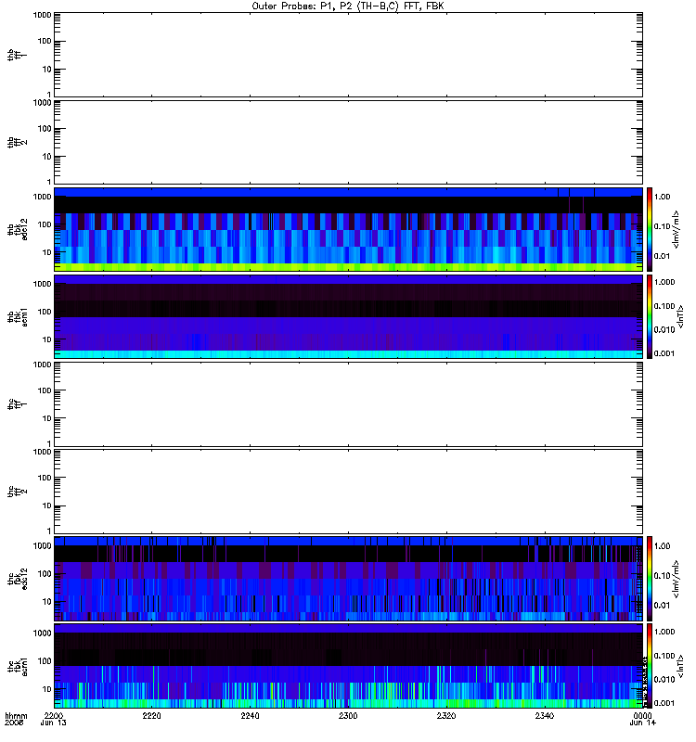Screen dimensions: 696x742
Task: Click the "thc fbk scm1" y-axis title
Action: pyautogui.click(x=17, y=666)
